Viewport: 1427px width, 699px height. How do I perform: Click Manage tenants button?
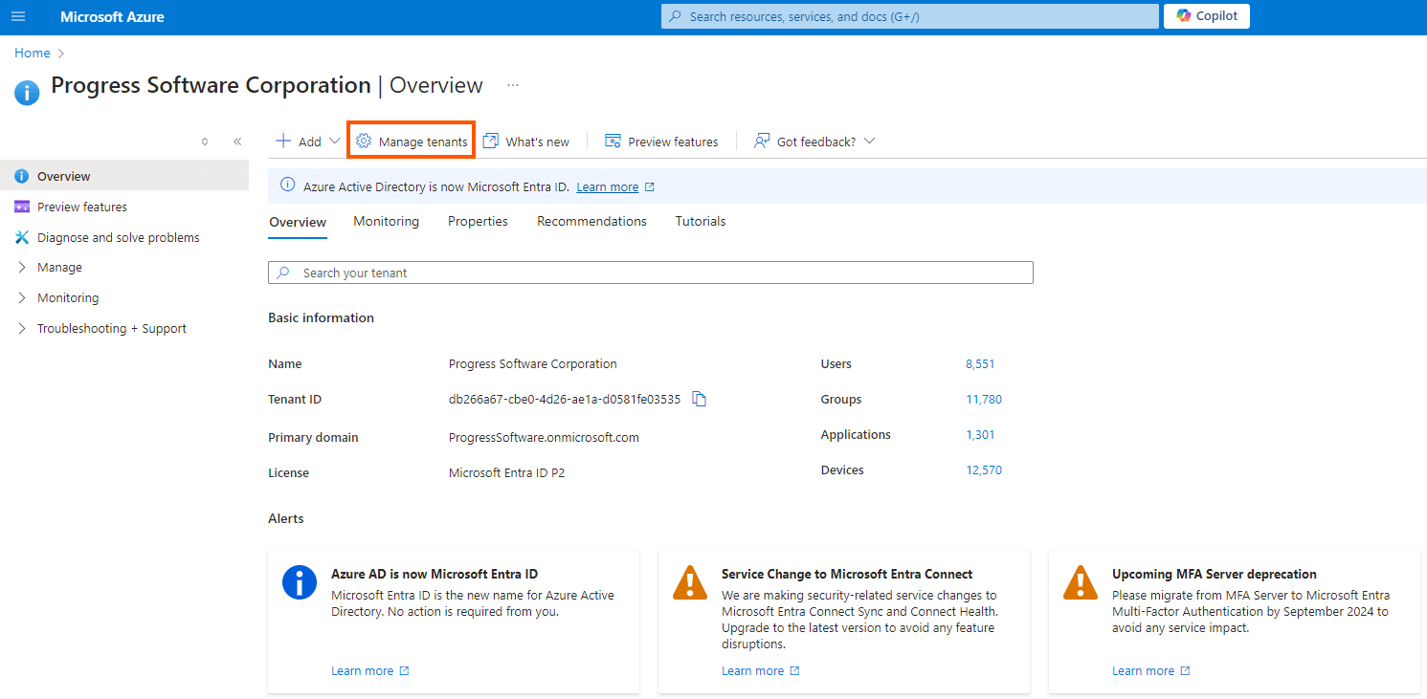coord(412,142)
